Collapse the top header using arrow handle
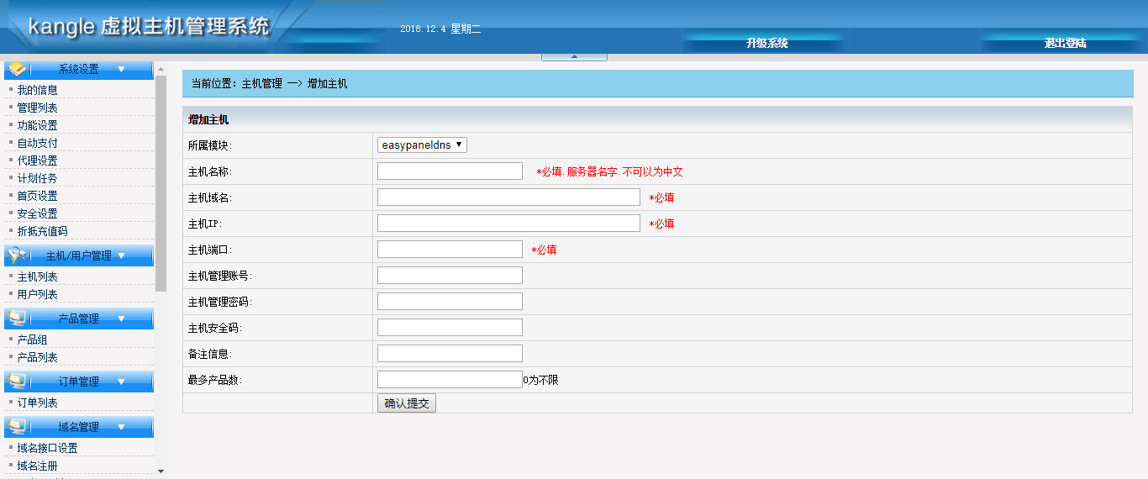1148x479 pixels. coord(574,56)
